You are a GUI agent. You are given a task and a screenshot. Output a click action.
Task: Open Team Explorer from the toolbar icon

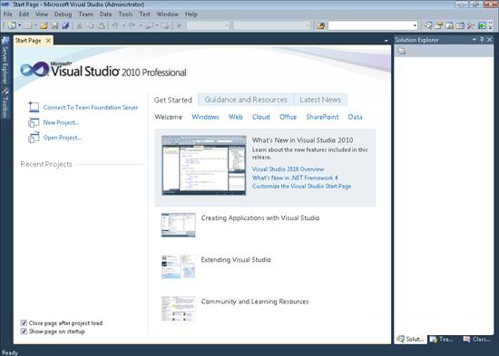tap(450, 25)
